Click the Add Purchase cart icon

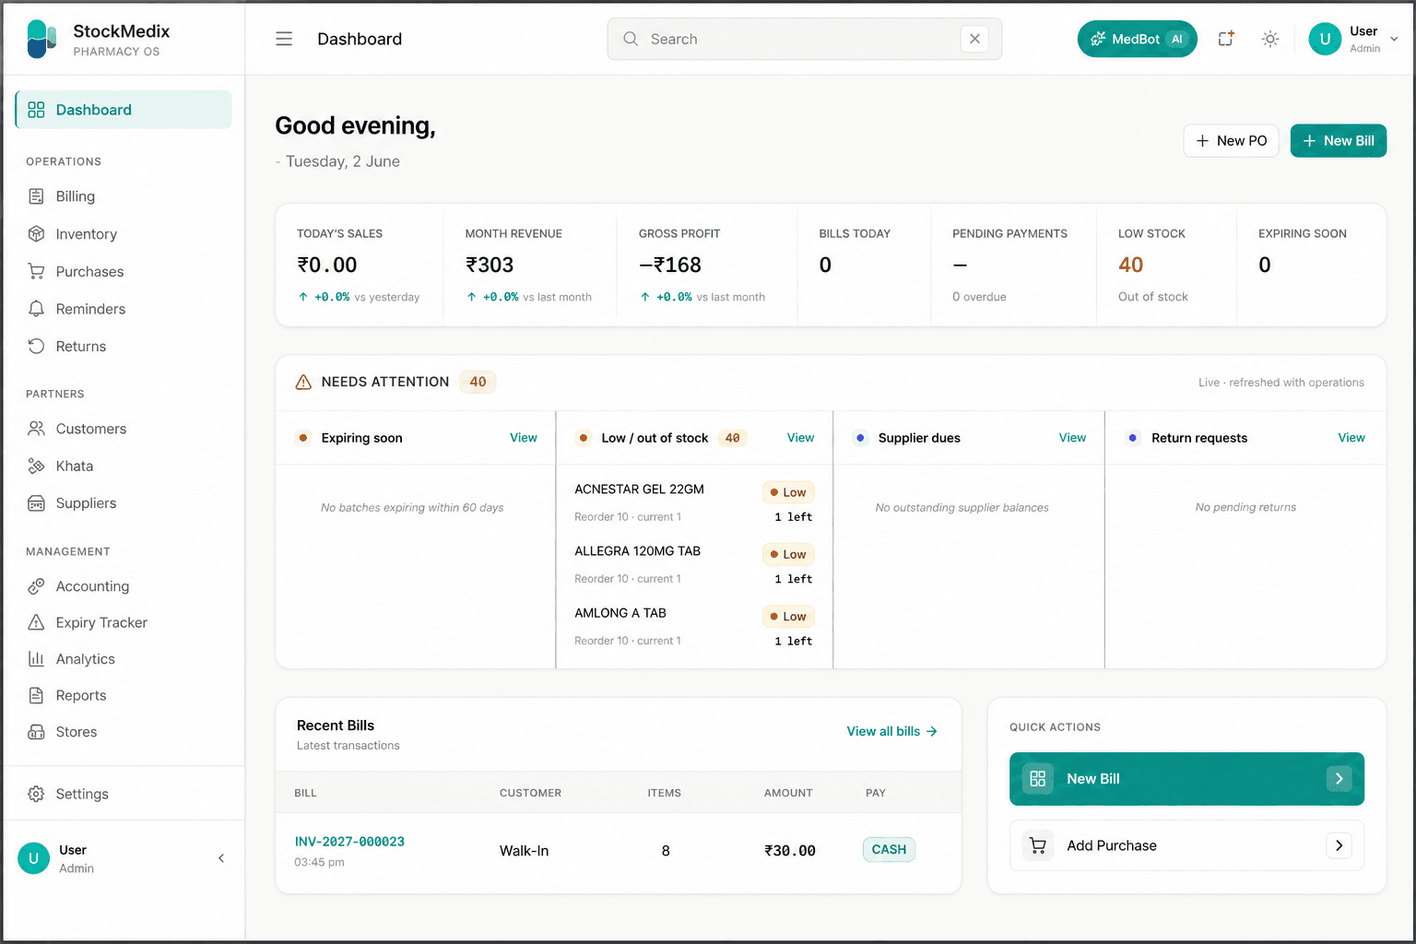click(x=1037, y=845)
